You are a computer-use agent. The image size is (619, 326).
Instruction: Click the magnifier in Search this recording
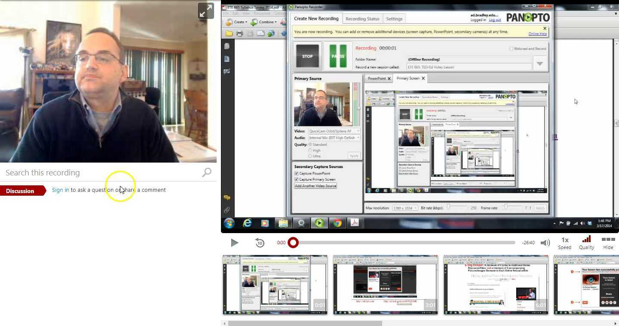click(x=207, y=172)
